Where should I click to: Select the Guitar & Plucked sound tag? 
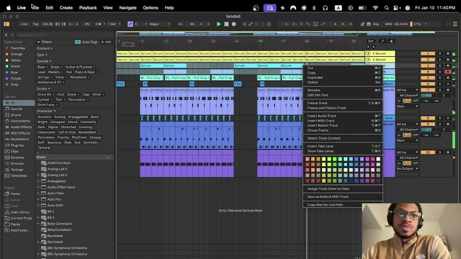[80, 67]
